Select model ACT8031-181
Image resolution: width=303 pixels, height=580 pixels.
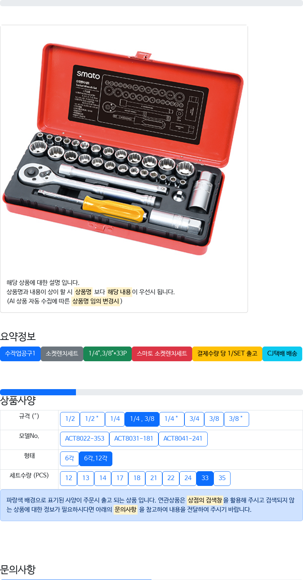click(134, 439)
